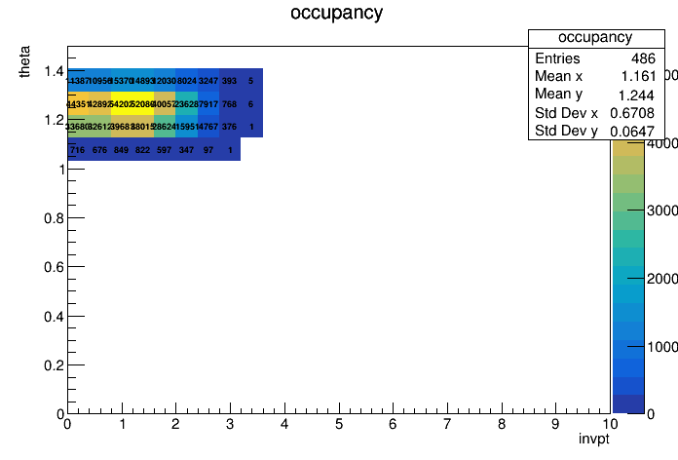Click the histogram cell with value 716
The image size is (678, 460).
[x=78, y=149]
